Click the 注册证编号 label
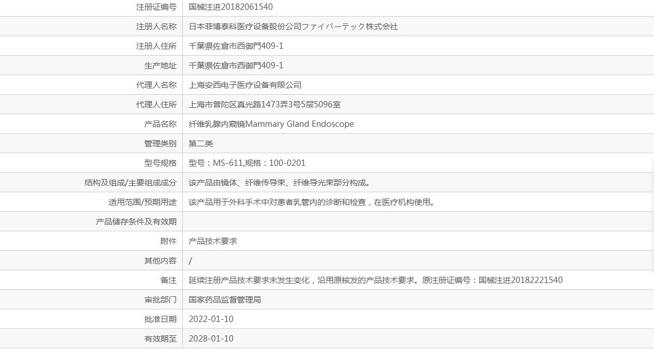654x349 pixels. [156, 7]
